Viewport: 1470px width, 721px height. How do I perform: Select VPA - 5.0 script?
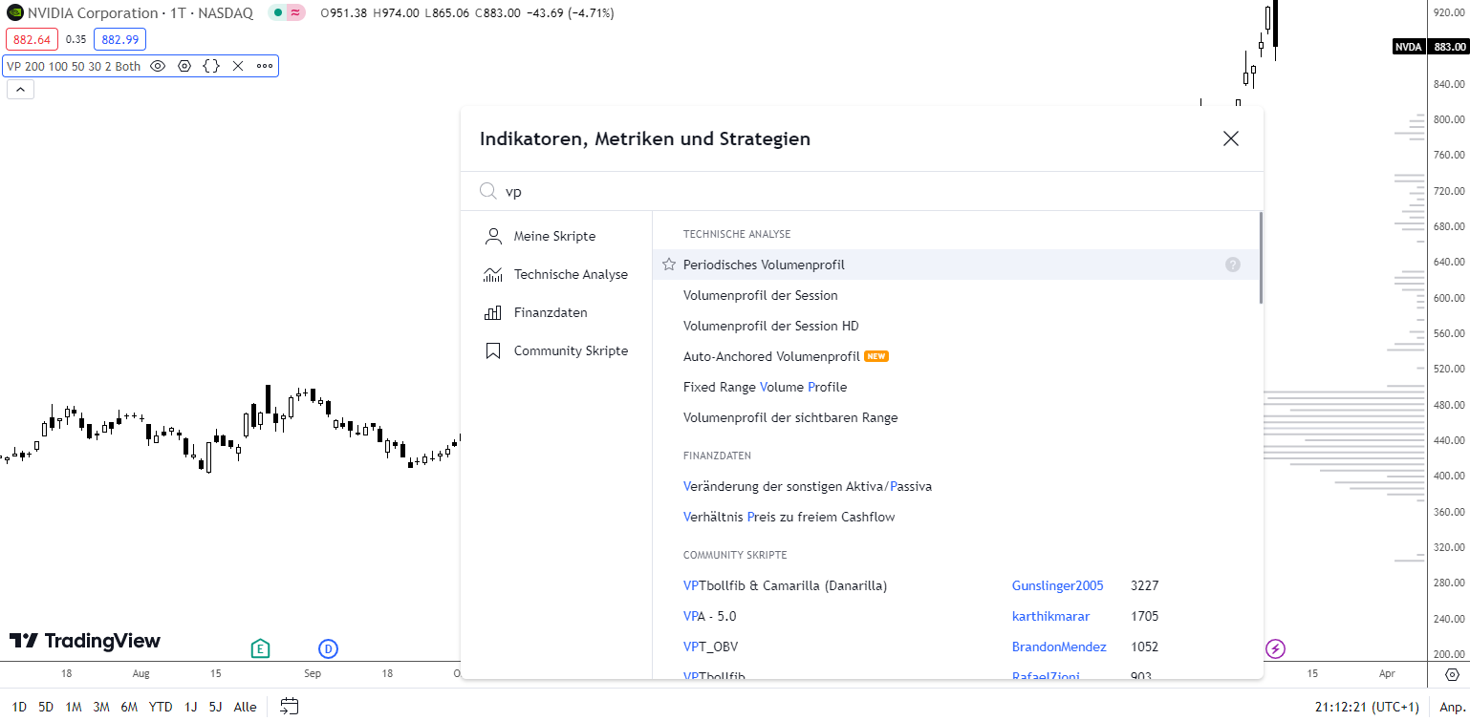click(x=710, y=616)
